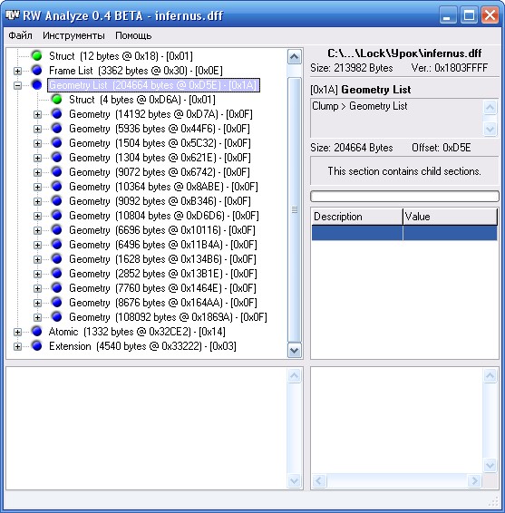Click the RW Analyze title bar app icon
This screenshot has height=513, width=505.
pyautogui.click(x=13, y=15)
